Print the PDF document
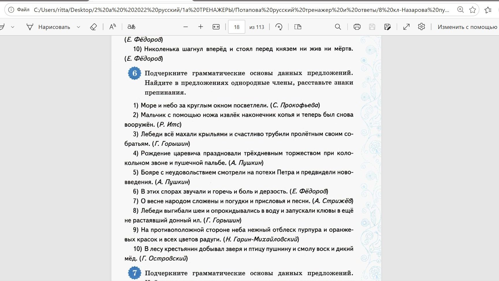 [357, 27]
